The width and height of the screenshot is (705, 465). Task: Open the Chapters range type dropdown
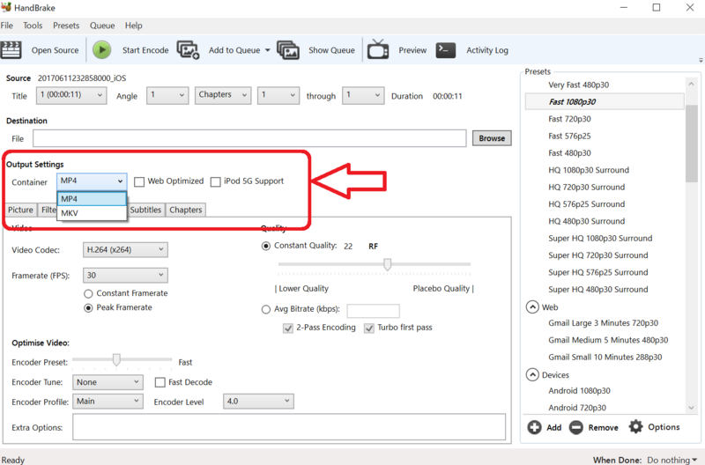pos(223,95)
